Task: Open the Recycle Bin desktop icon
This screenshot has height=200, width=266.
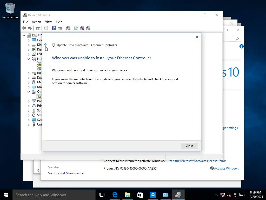Action: pyautogui.click(x=10, y=11)
